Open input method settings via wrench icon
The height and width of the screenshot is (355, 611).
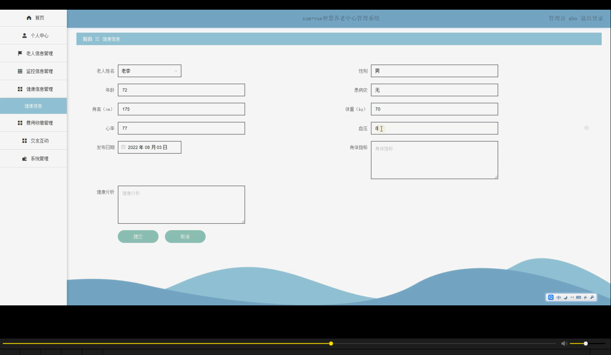coord(592,297)
